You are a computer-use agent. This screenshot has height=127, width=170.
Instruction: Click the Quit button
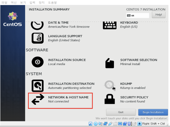121,112
